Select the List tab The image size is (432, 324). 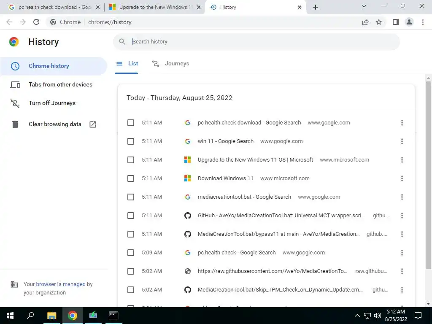[127, 64]
